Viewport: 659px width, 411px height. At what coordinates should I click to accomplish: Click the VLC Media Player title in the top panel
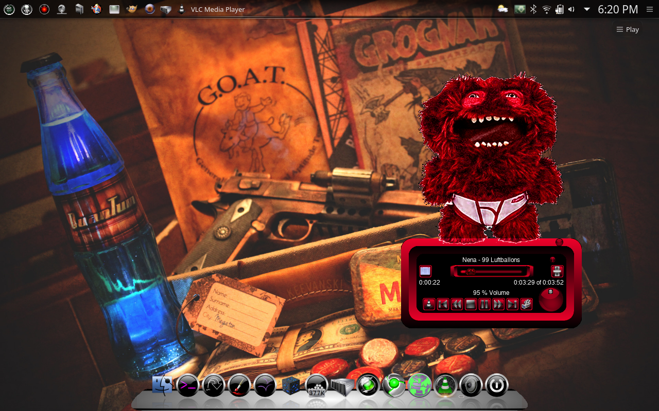218,9
